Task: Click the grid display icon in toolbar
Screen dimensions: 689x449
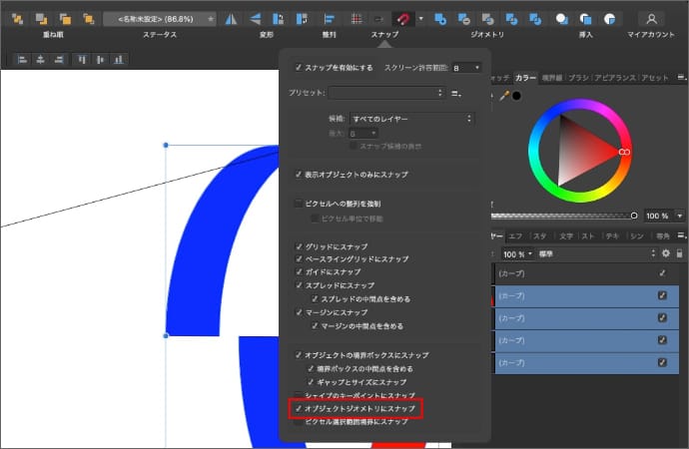Action: 356,19
